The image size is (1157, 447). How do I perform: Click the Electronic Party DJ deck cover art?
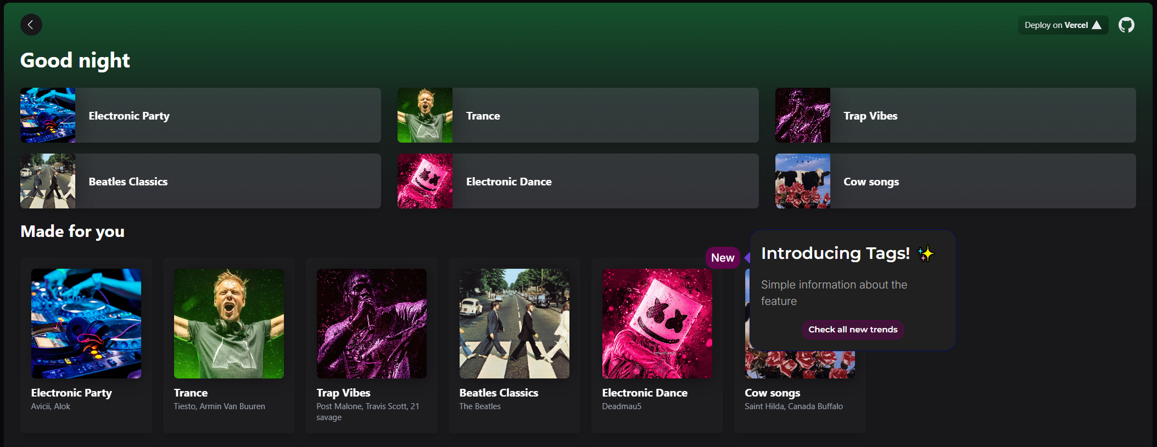pyautogui.click(x=86, y=324)
